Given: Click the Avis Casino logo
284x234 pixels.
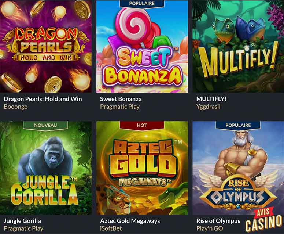Looking at the screenshot, I should pos(264,220).
